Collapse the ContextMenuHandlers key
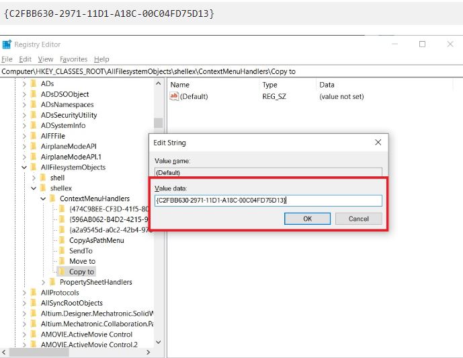Screen dimensions: 463x358 point(43,199)
